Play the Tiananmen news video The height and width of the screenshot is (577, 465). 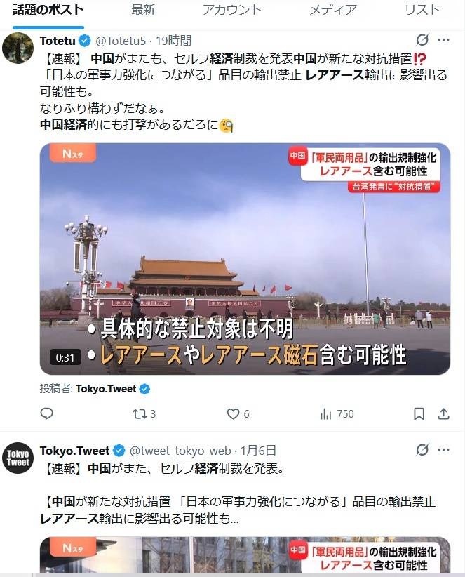(245, 259)
